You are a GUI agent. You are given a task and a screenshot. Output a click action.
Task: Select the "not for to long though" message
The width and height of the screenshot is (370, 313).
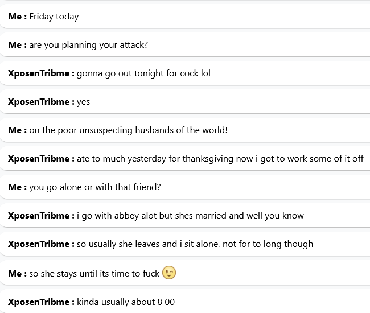(195, 244)
